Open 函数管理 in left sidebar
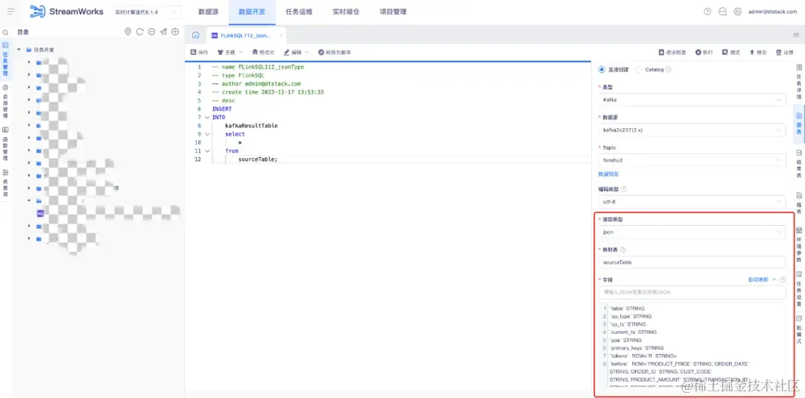 (x=6, y=144)
